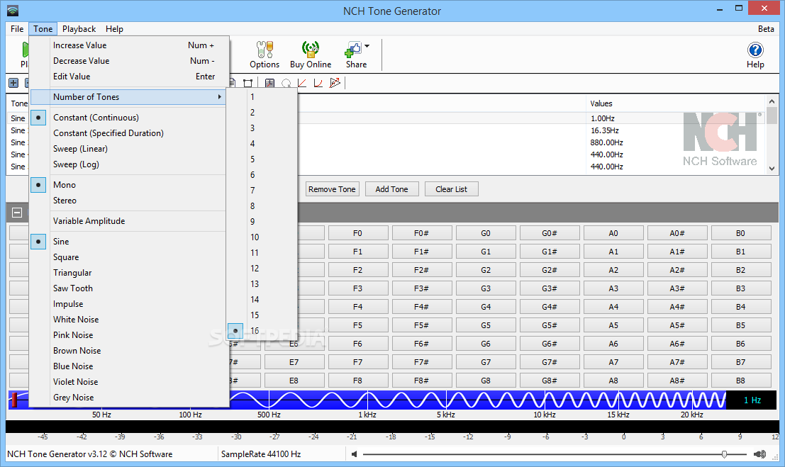This screenshot has height=467, width=785.
Task: Set number of tones to 8
Action: tap(262, 206)
